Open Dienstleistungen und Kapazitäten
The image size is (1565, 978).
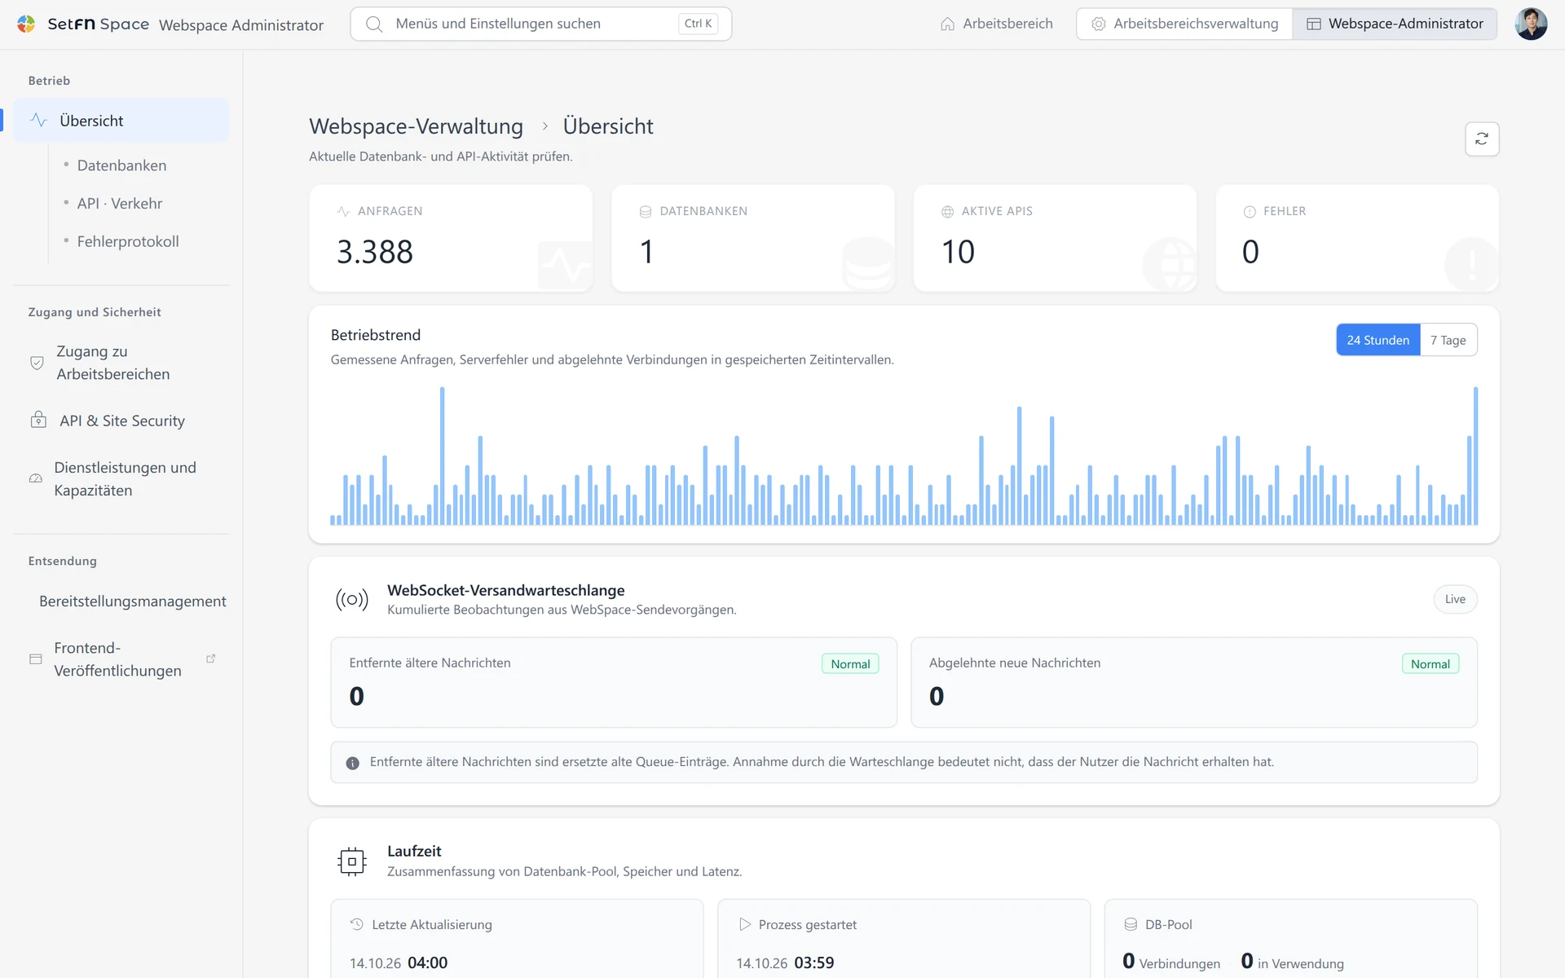121,479
